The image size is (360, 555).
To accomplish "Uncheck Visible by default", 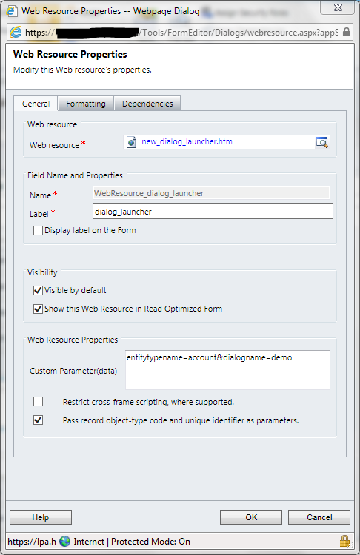I will [38, 290].
